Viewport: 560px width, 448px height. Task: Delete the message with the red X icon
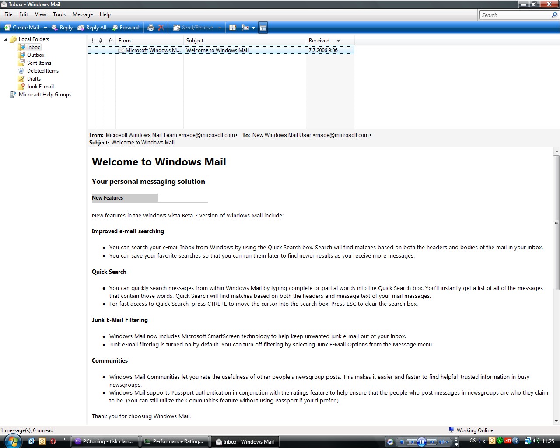[x=161, y=28]
